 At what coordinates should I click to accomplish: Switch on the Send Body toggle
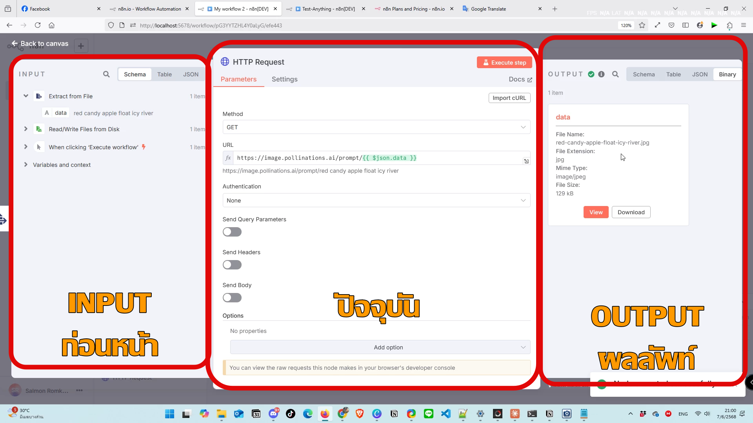(232, 298)
